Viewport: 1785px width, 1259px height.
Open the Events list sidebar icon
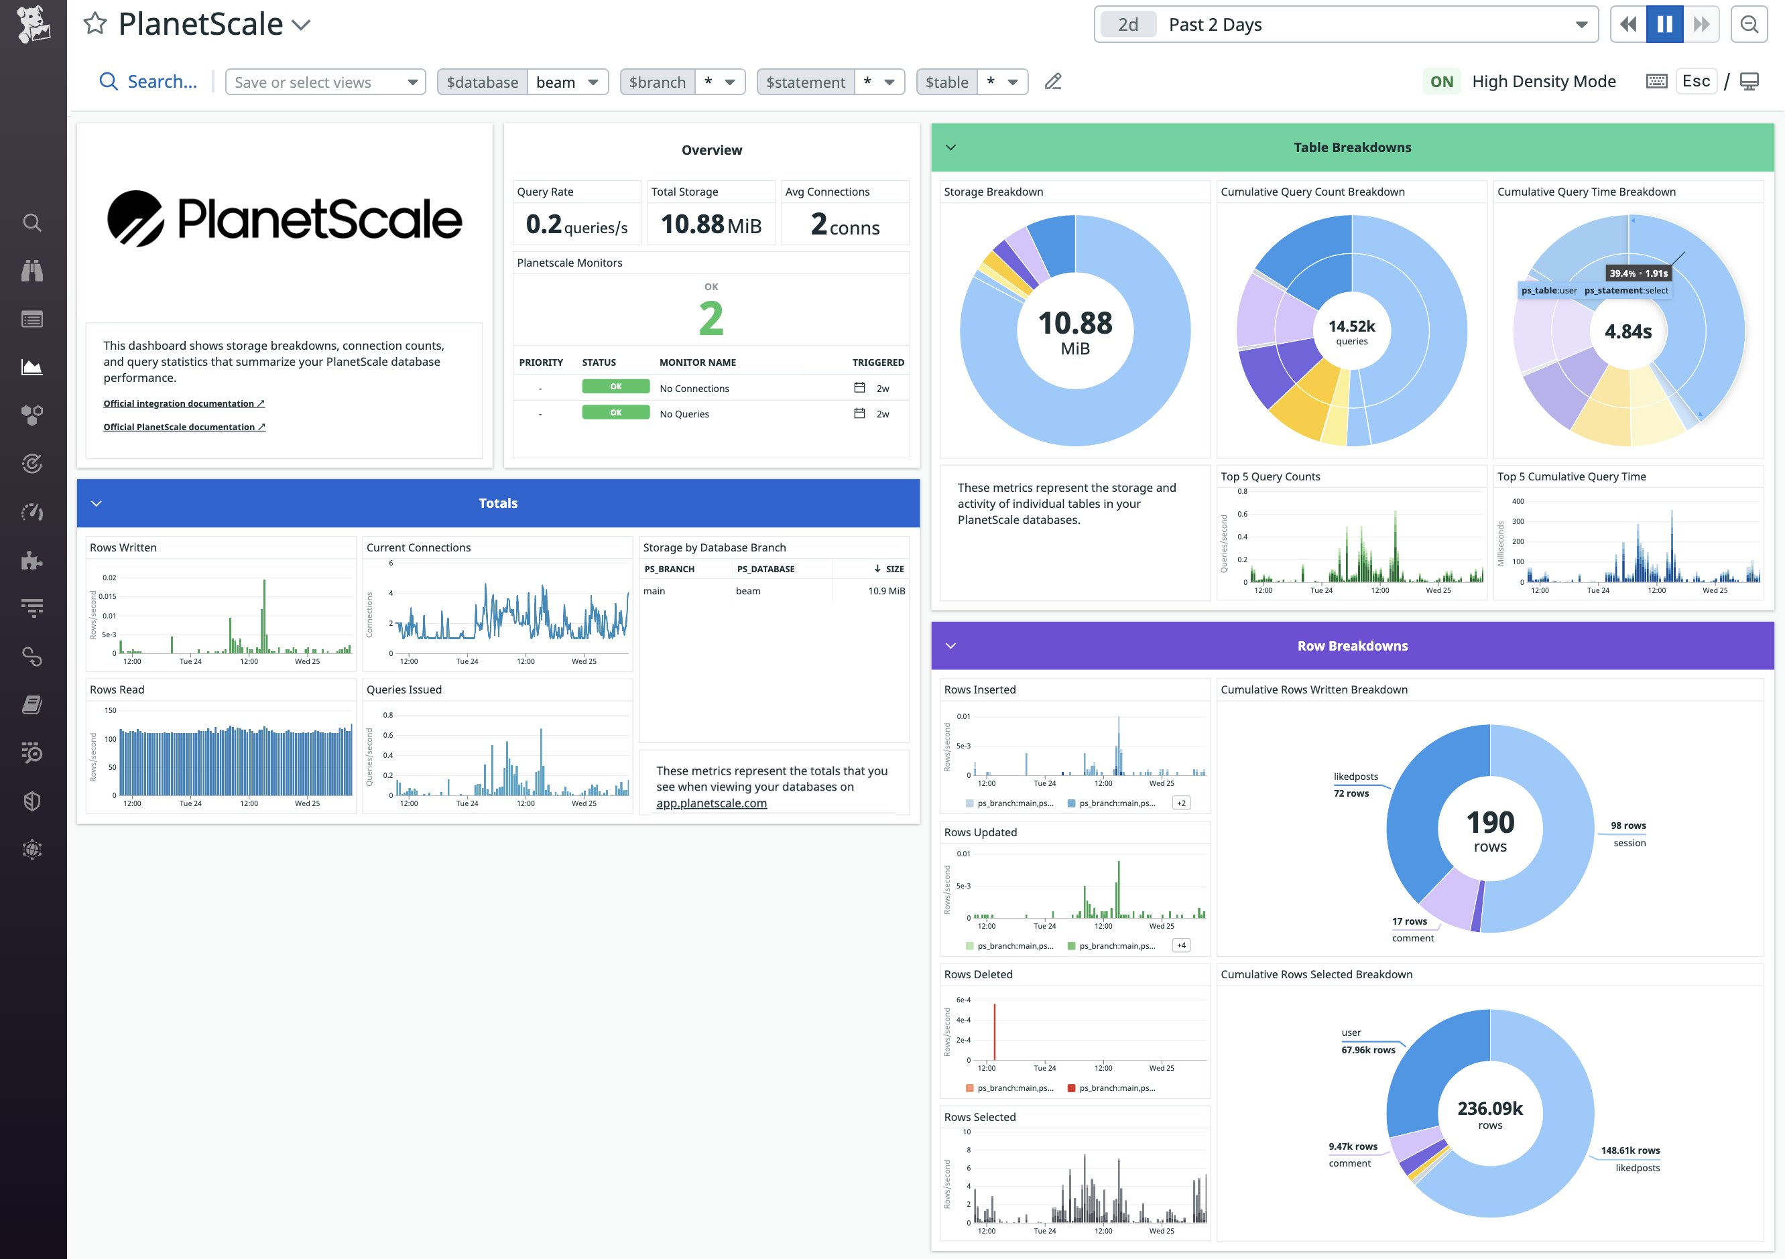click(x=32, y=319)
